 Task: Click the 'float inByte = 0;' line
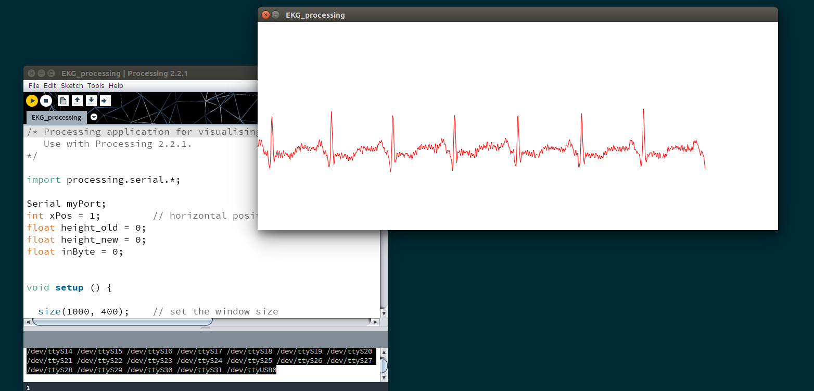[x=75, y=251]
